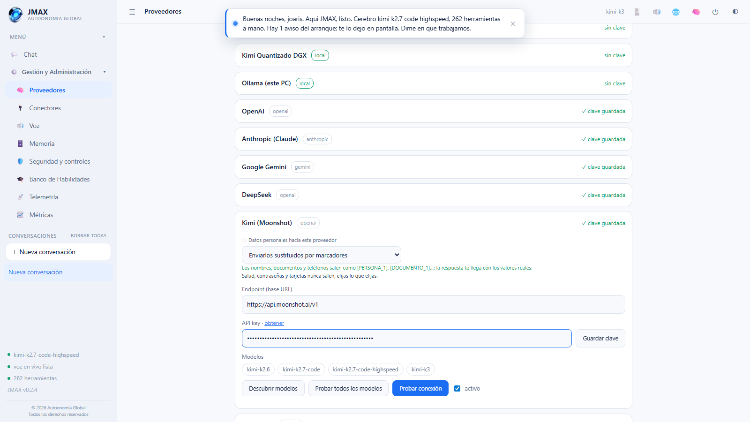Start a Nueva conversación
The height and width of the screenshot is (422, 750).
pos(58,252)
